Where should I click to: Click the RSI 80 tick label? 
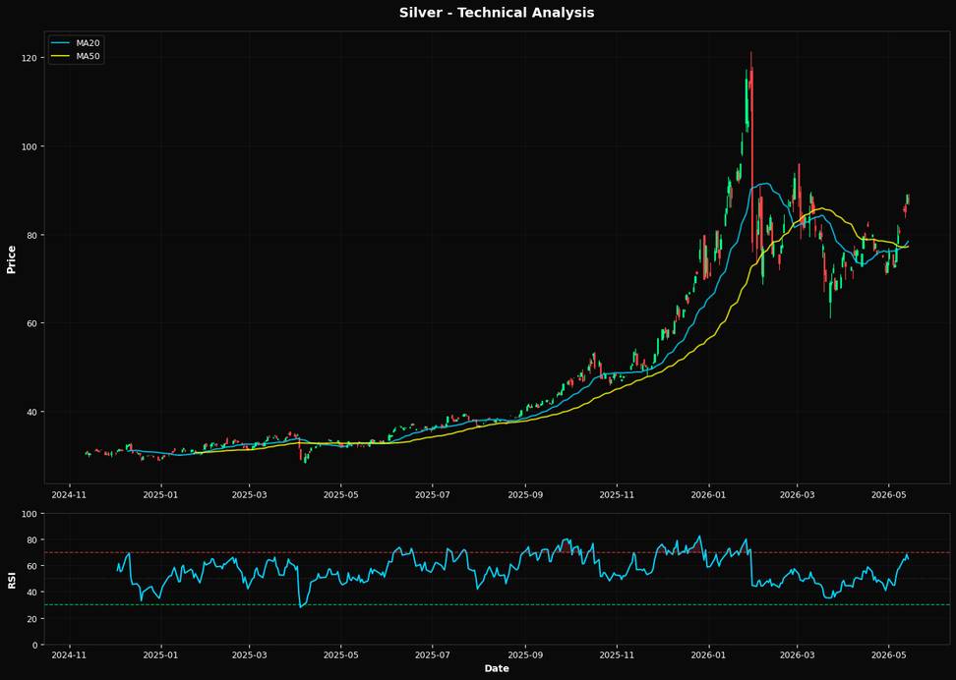pos(33,539)
